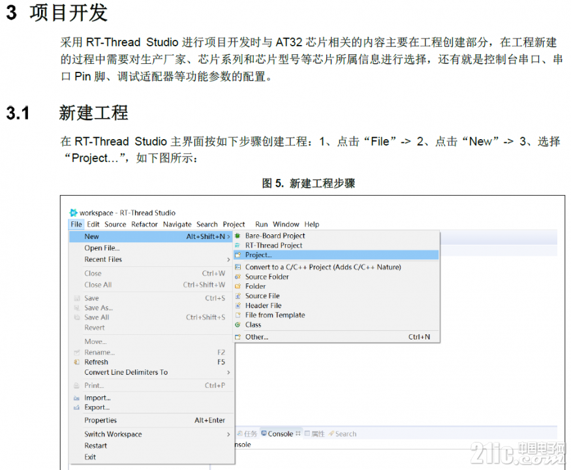Switch to the 任务 tab

(x=247, y=433)
